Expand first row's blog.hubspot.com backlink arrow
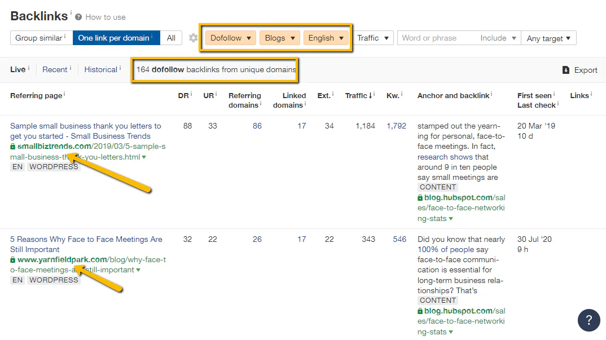The height and width of the screenshot is (340, 606). tap(451, 219)
